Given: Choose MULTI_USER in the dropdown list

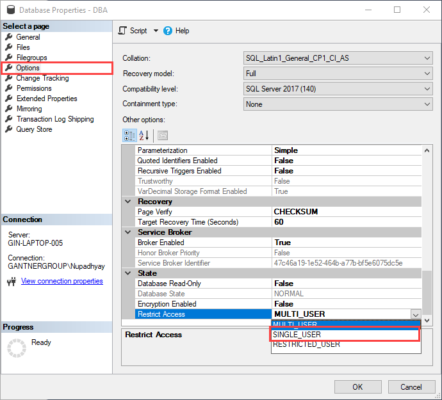Looking at the screenshot, I should tap(346, 324).
